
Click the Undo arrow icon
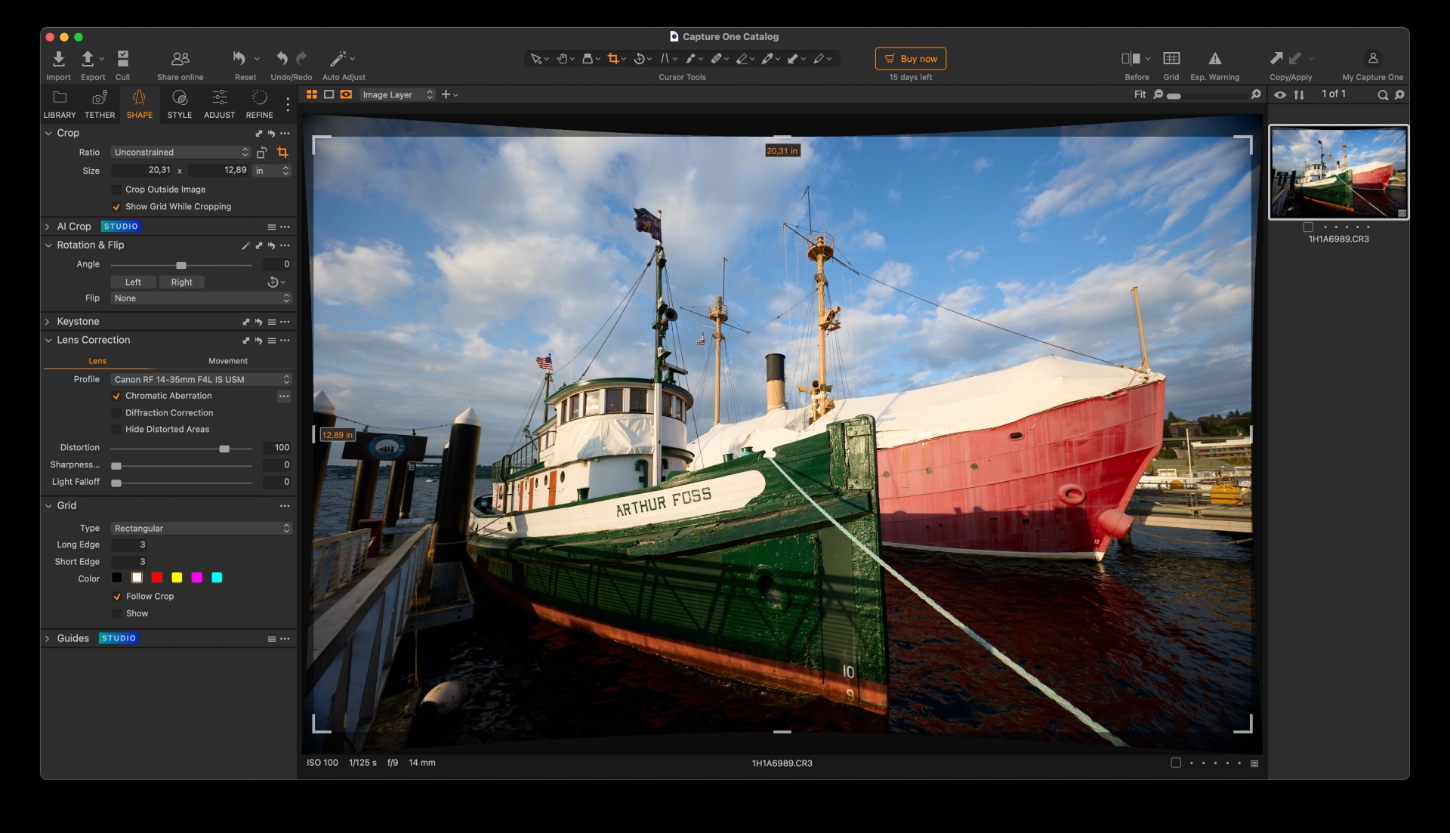coord(282,58)
